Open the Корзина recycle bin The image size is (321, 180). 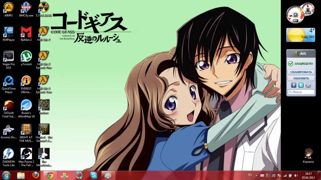(x=308, y=156)
